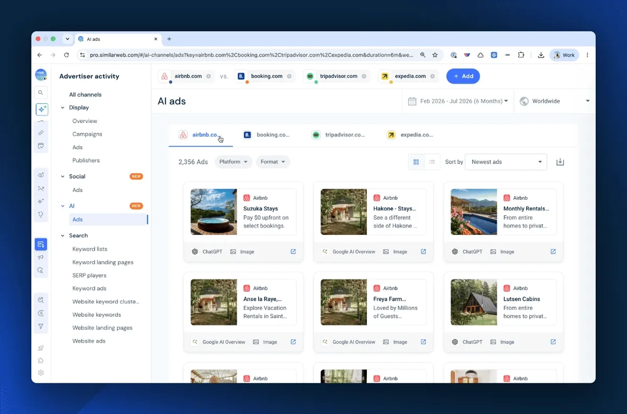Image resolution: width=627 pixels, height=414 pixels.
Task: Open the Lutsen Cabins ad external link
Action: [553, 342]
